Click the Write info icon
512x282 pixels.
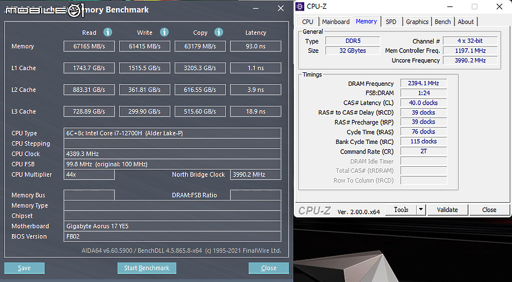(164, 32)
